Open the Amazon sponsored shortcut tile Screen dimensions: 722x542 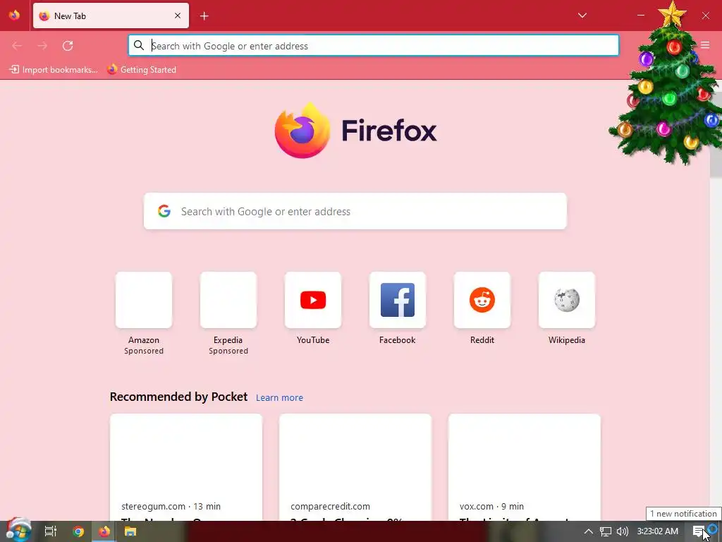[144, 300]
